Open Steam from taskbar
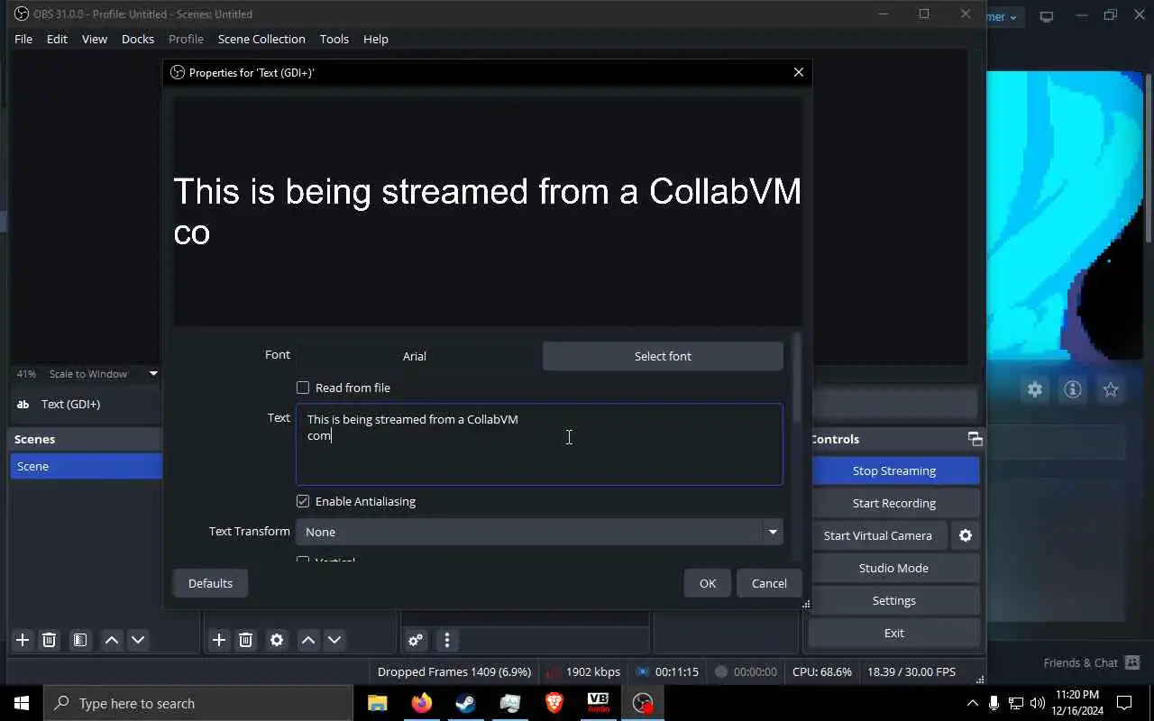This screenshot has height=721, width=1154. pos(465,703)
